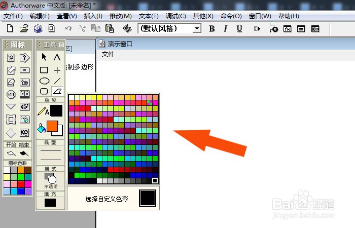This screenshot has height=228, width=355.
Task: Click the Cut scissors icon
Action: click(82, 28)
